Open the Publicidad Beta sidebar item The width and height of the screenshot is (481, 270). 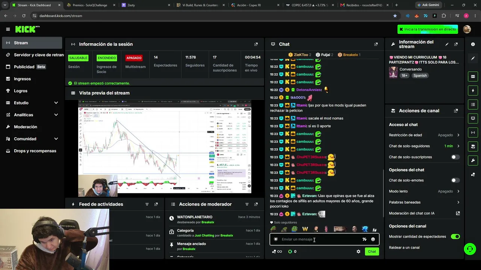32,67
